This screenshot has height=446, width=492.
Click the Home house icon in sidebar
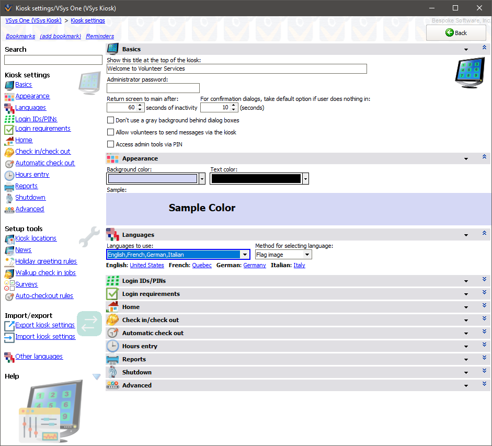9,140
